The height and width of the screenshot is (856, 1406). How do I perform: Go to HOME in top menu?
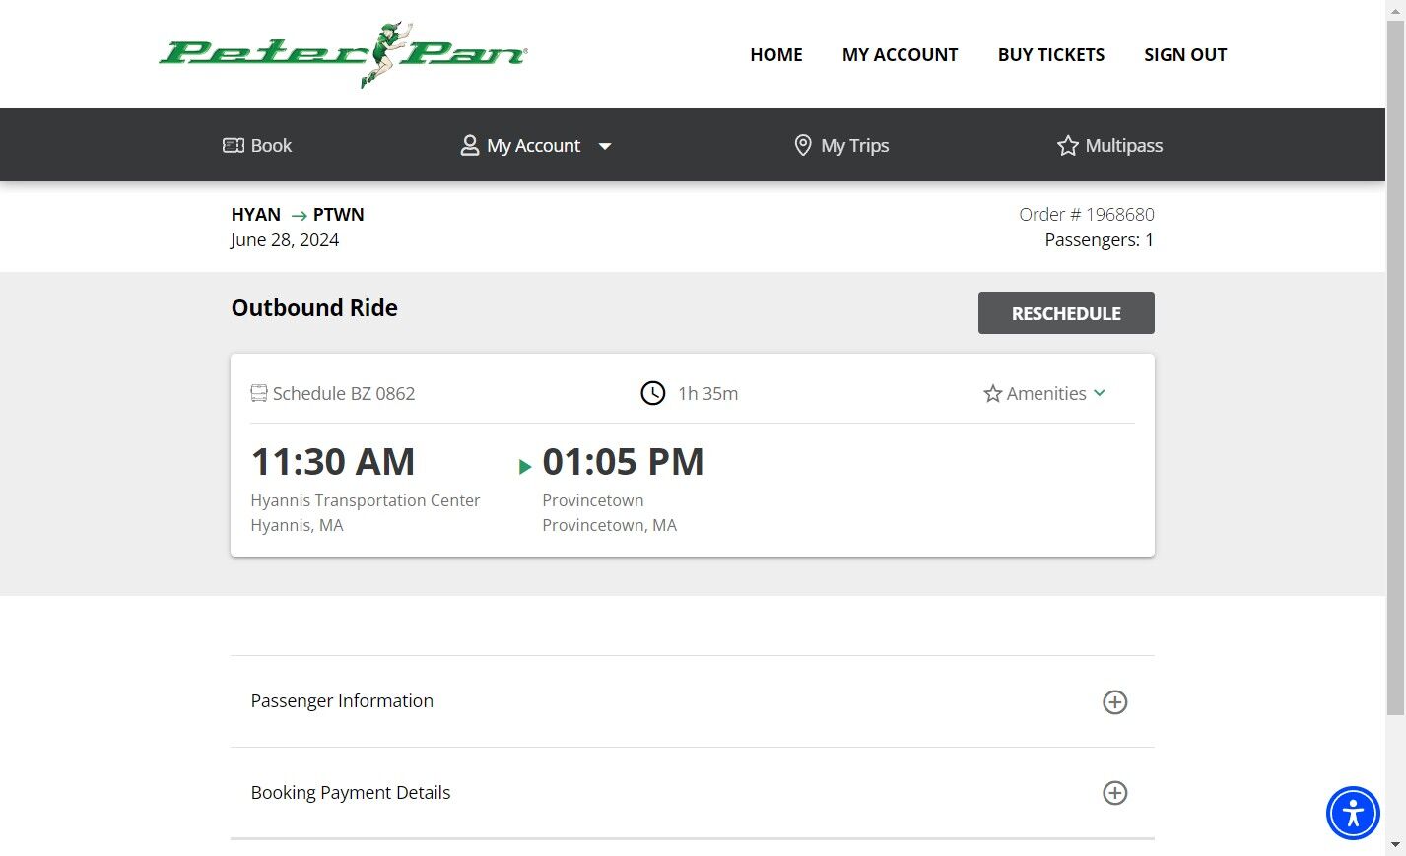click(x=776, y=55)
